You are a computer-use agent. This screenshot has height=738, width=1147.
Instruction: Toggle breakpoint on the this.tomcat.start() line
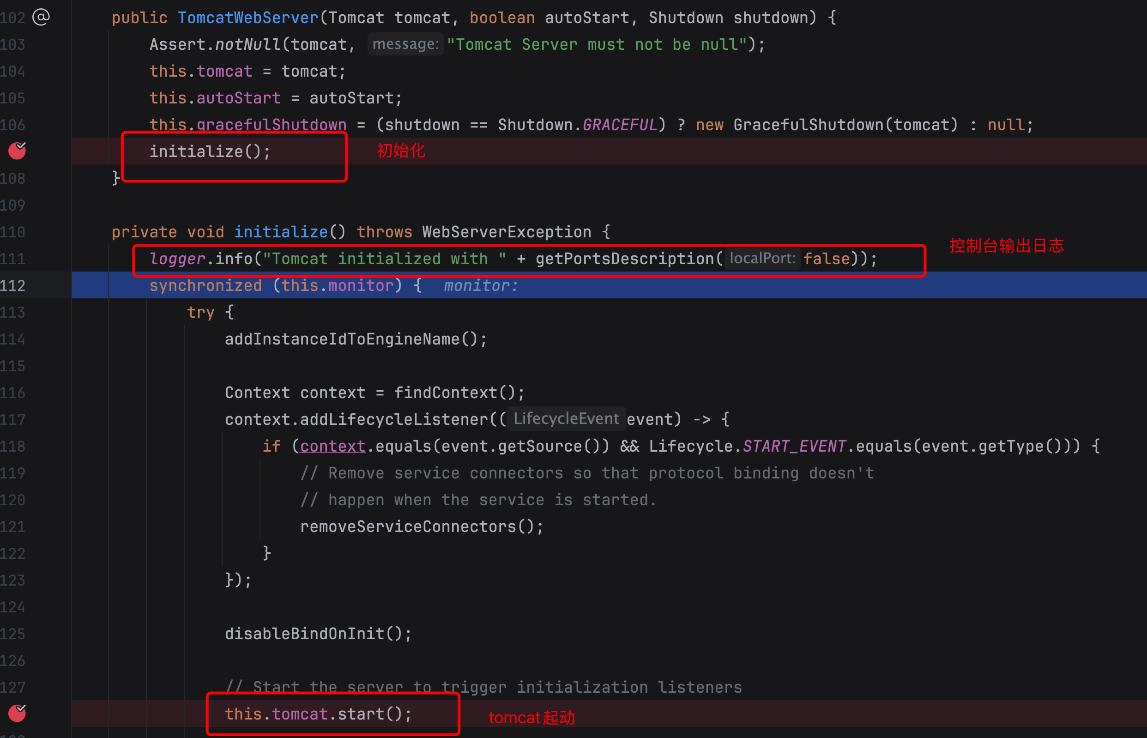17,713
